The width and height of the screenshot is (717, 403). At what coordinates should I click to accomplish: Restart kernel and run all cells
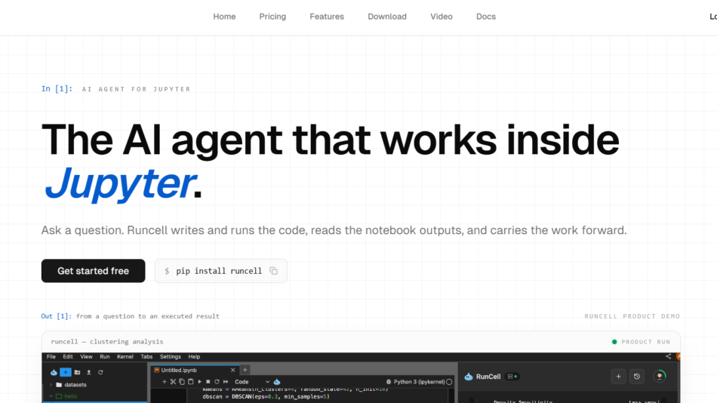[x=226, y=382]
